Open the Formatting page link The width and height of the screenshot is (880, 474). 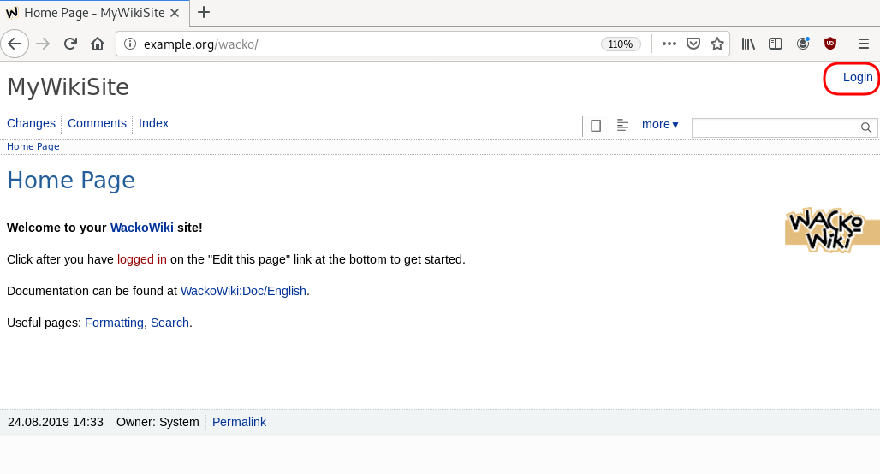click(x=114, y=323)
